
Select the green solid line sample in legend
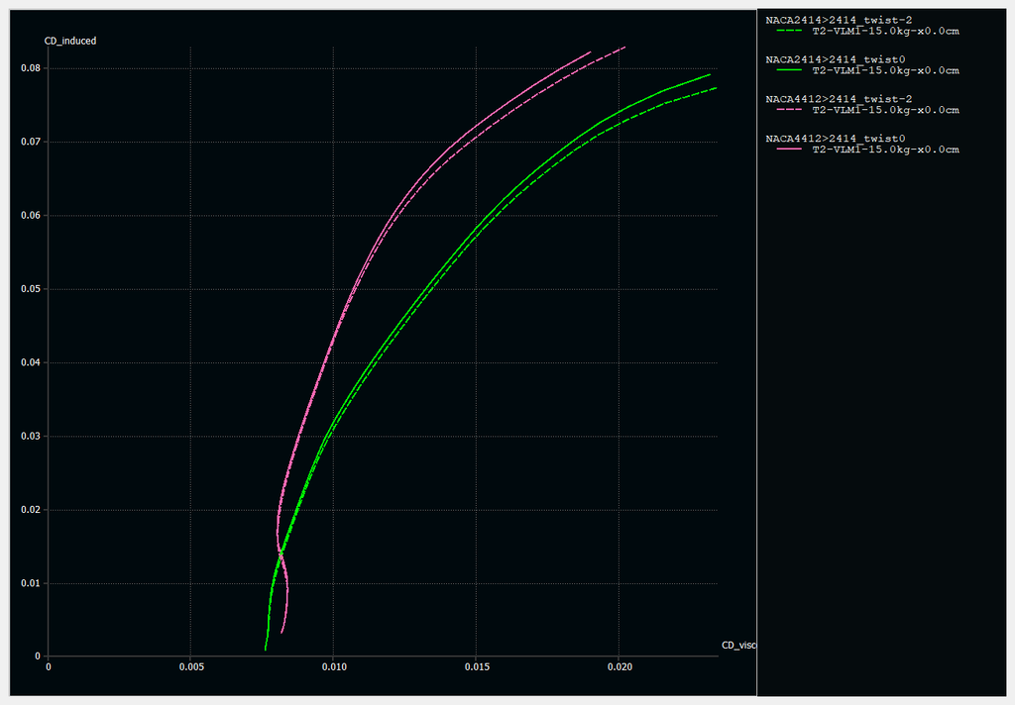click(788, 70)
